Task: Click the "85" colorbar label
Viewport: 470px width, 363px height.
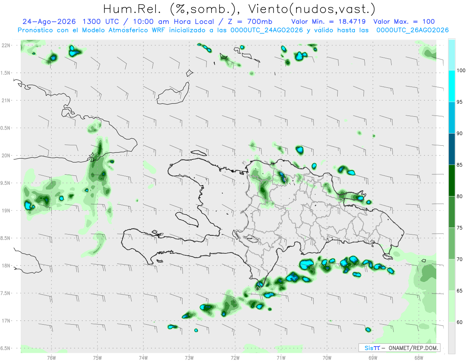Action: [461, 165]
